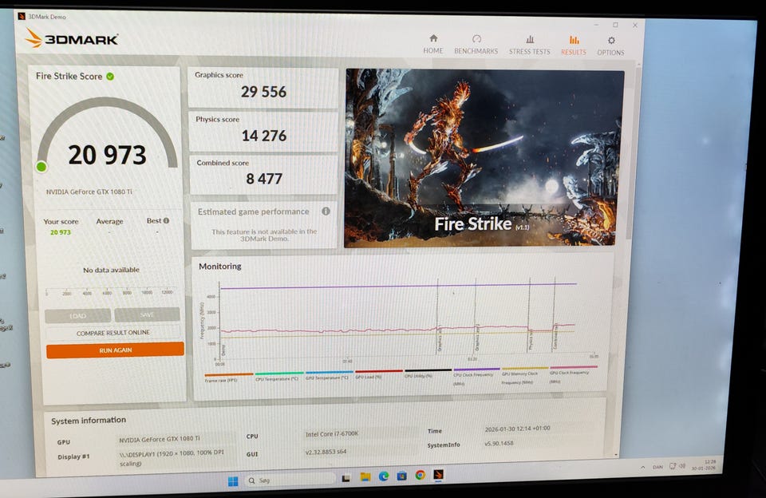Screen dimensions: 766x498
Task: Toggle Frame rate (FPS) legend
Action: [227, 377]
